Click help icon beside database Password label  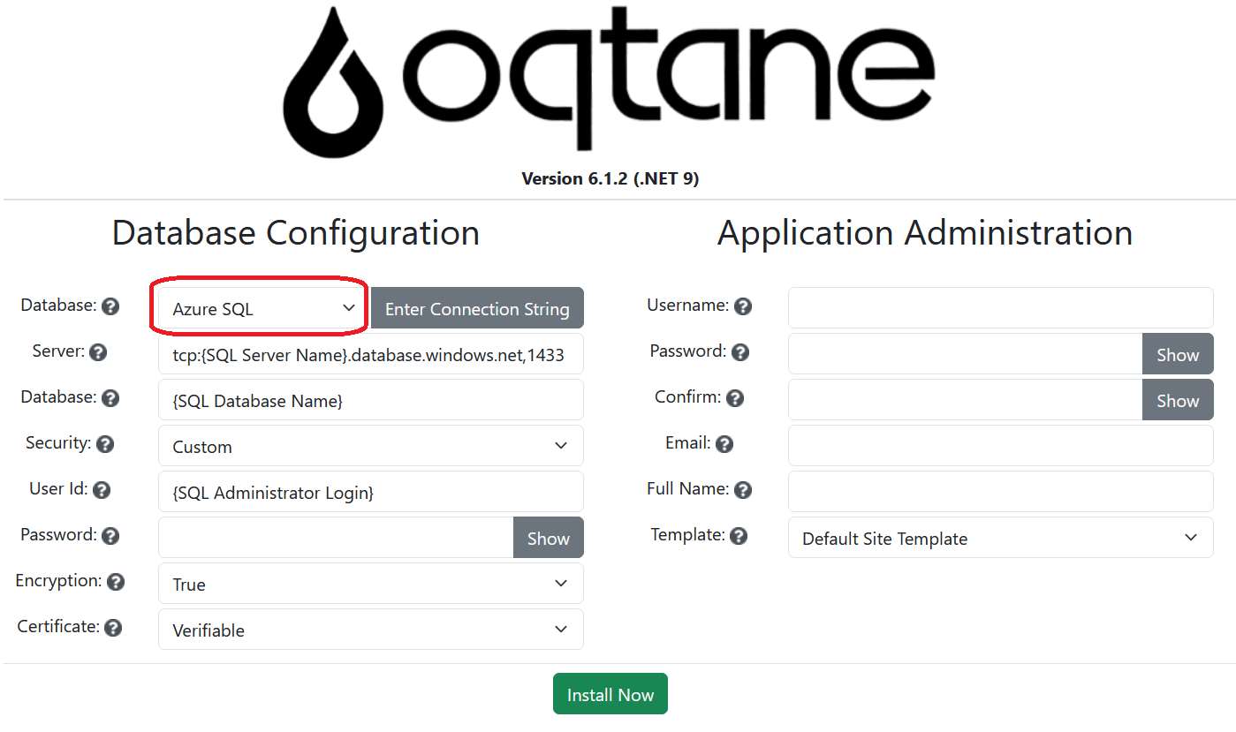[110, 536]
